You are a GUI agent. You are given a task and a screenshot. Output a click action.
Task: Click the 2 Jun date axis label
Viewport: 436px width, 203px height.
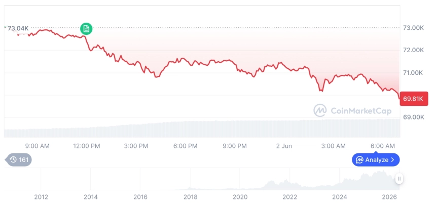coord(284,146)
